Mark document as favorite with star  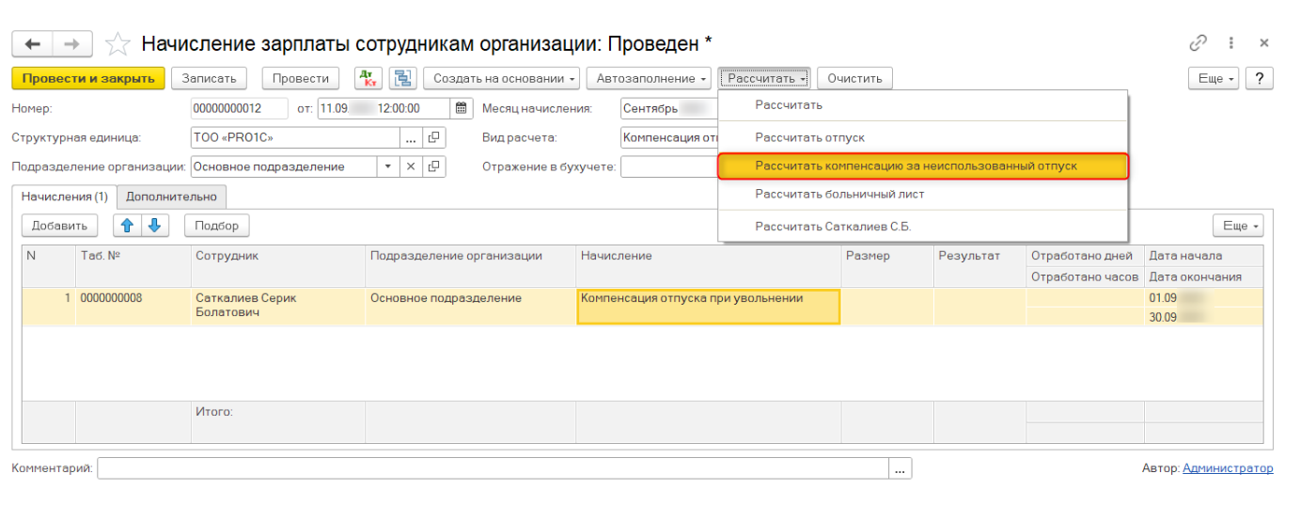(117, 44)
